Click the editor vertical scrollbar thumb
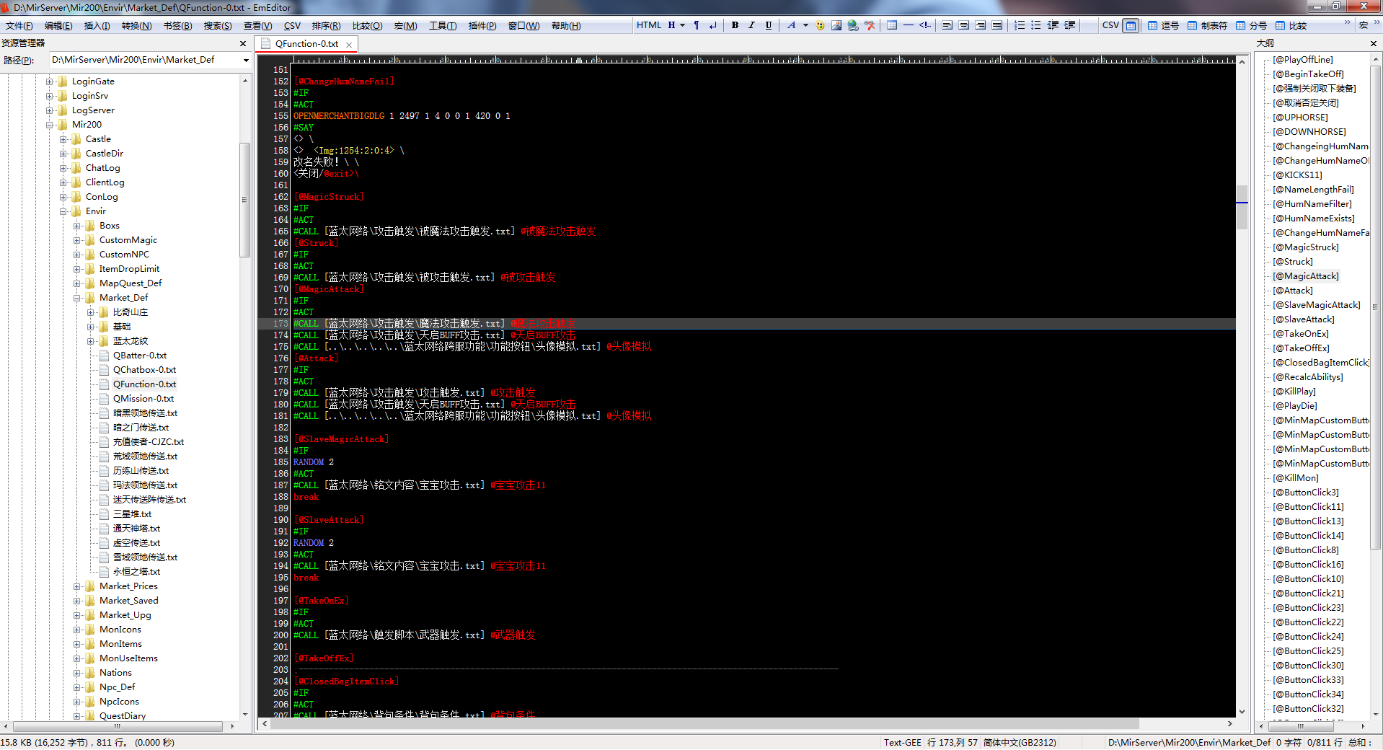Image resolution: width=1383 pixels, height=750 pixels. pos(1242,206)
